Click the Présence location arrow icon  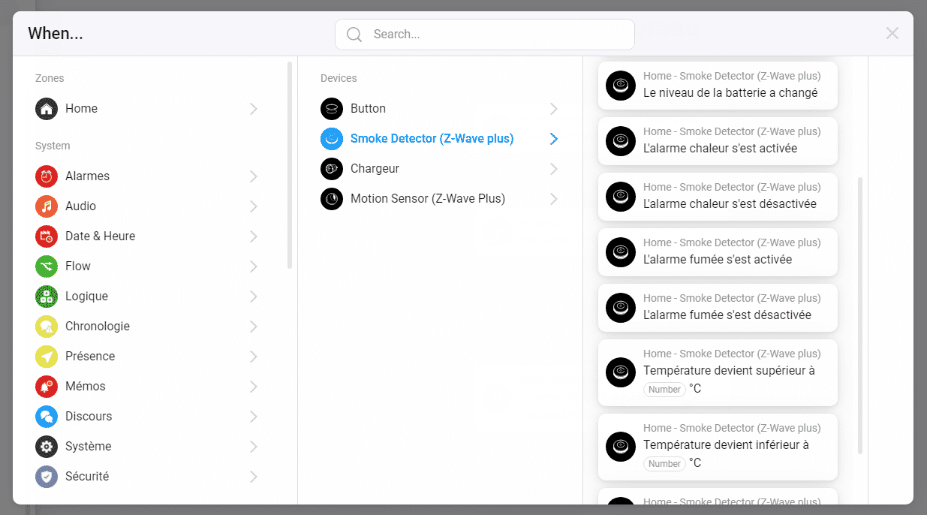pyautogui.click(x=47, y=357)
